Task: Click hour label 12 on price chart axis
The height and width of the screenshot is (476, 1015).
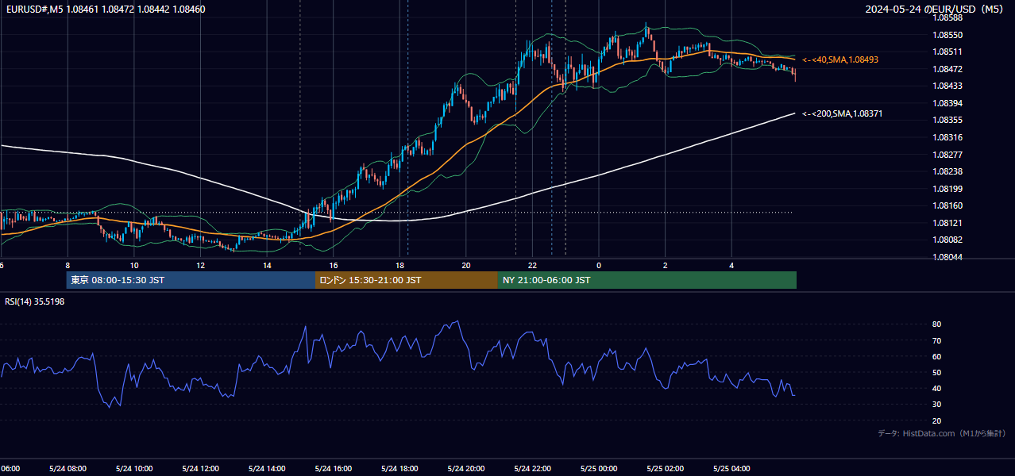Action: pos(200,266)
